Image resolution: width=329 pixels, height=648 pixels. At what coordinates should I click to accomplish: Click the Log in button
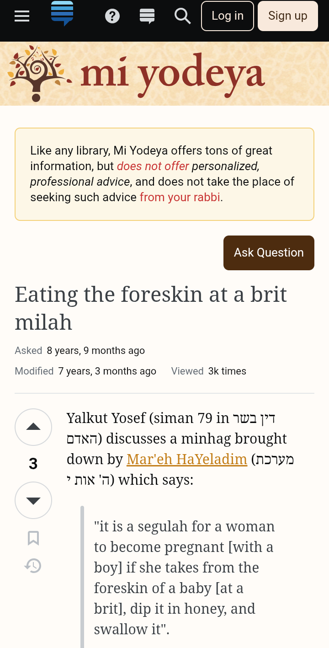(x=228, y=16)
